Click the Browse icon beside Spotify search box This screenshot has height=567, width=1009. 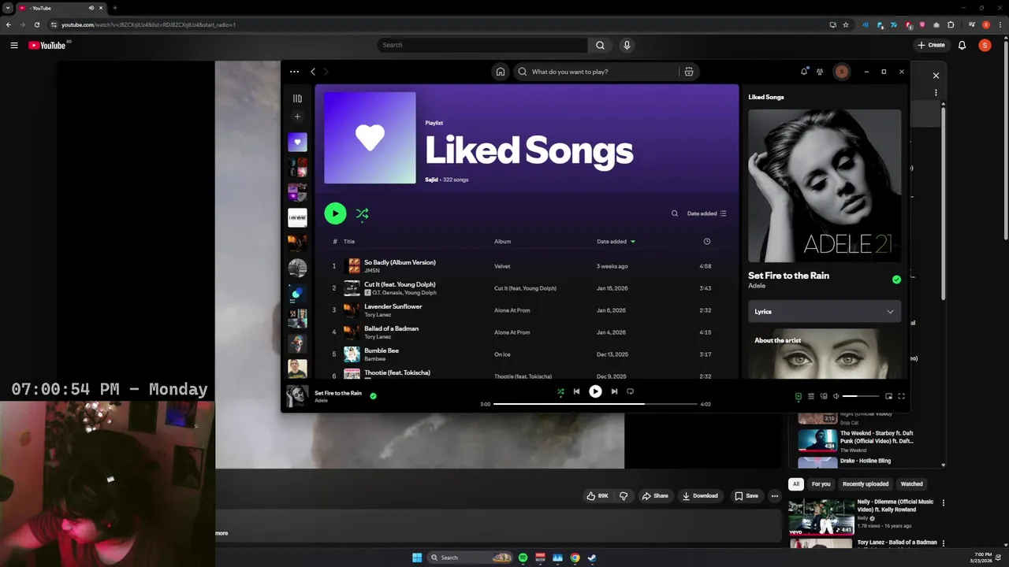tap(689, 72)
